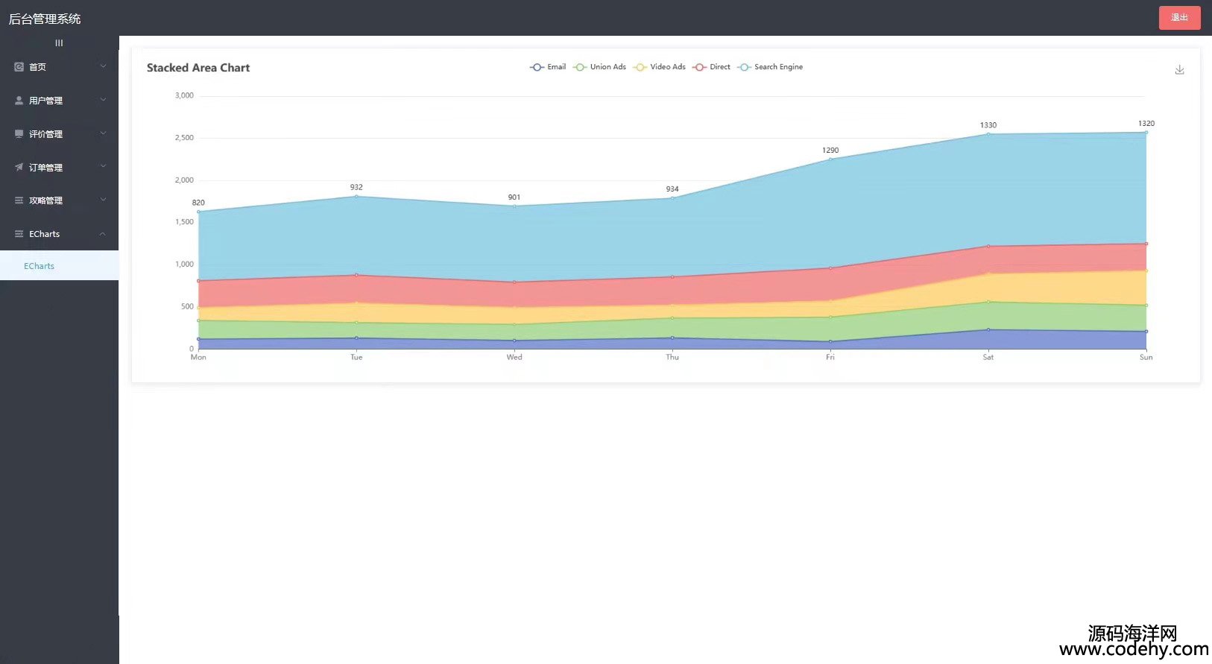1212x664 pixels.
Task: Click the 后台管理系统 title text
Action: (45, 19)
